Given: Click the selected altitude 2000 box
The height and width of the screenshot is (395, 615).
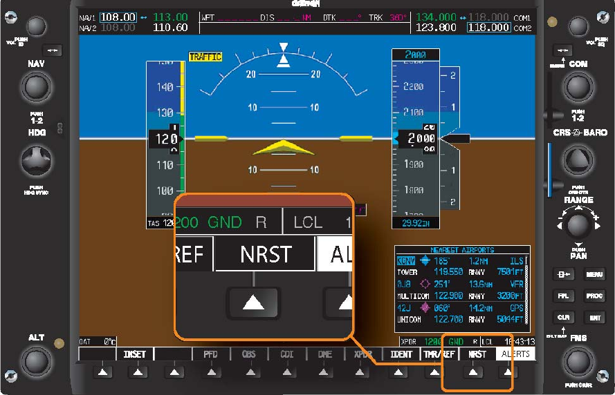Looking at the screenshot, I should click(416, 55).
